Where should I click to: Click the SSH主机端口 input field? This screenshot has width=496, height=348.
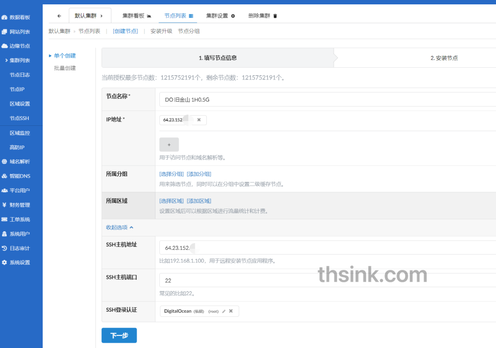(242, 280)
